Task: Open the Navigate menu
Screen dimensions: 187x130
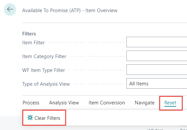Action: click(x=144, y=103)
